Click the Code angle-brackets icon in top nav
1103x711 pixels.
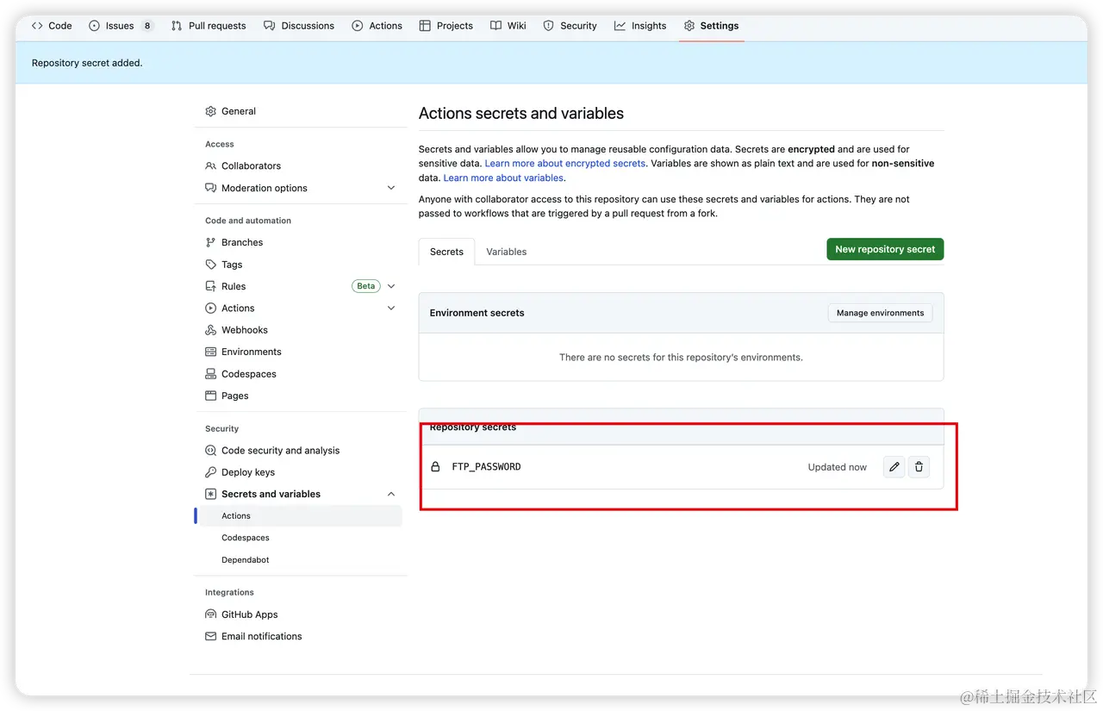click(x=37, y=26)
